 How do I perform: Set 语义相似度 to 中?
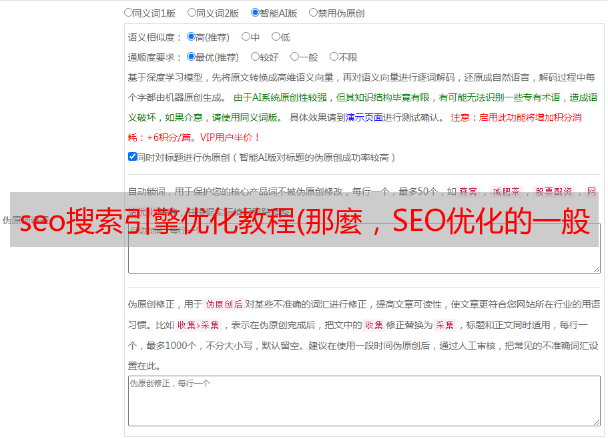246,37
